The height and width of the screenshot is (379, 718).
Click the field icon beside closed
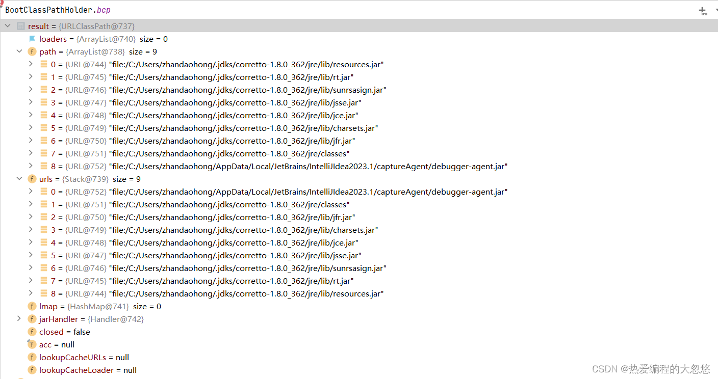(32, 332)
